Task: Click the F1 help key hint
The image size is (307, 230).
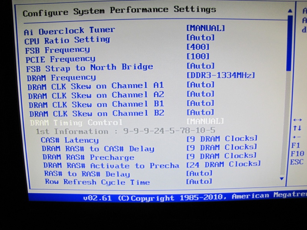Action: click(x=295, y=145)
